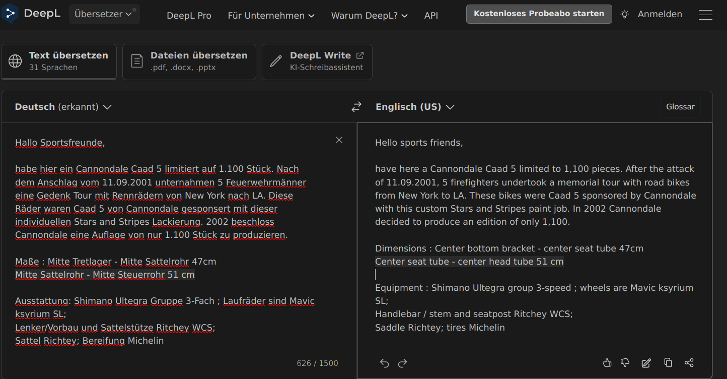
Task: Click the document icon on Dateien übersetzen
Action: pos(136,61)
